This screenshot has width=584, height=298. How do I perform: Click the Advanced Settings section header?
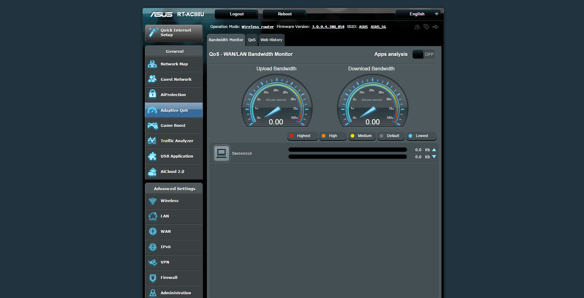(174, 189)
